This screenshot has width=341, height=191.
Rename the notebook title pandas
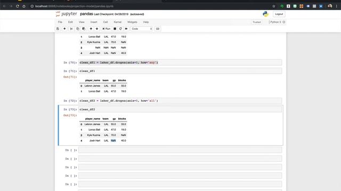pyautogui.click(x=86, y=14)
